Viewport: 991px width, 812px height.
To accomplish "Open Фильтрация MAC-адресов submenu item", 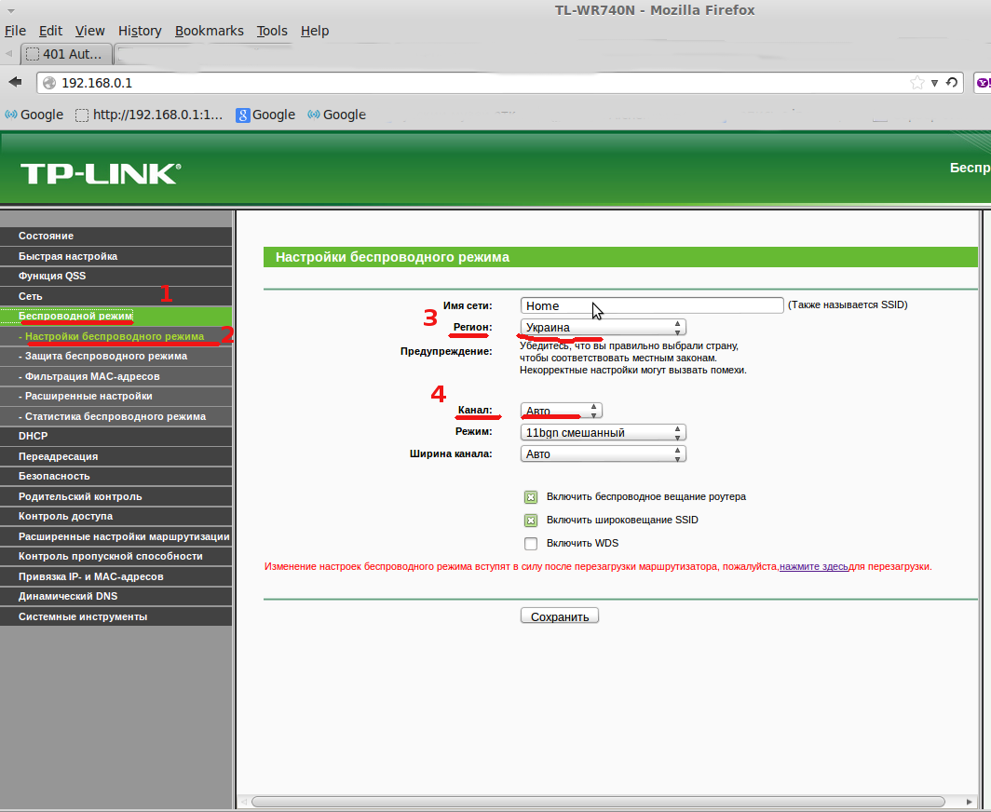I will click(x=116, y=376).
